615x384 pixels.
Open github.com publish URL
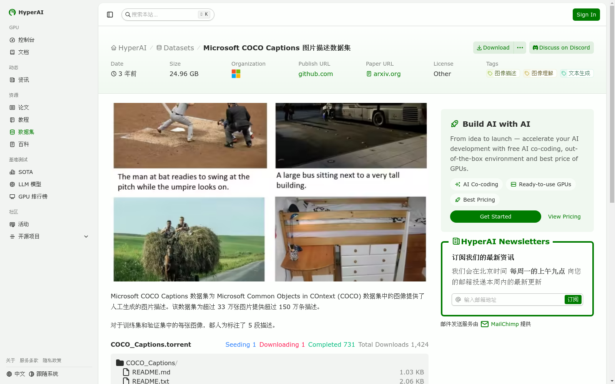pos(316,74)
